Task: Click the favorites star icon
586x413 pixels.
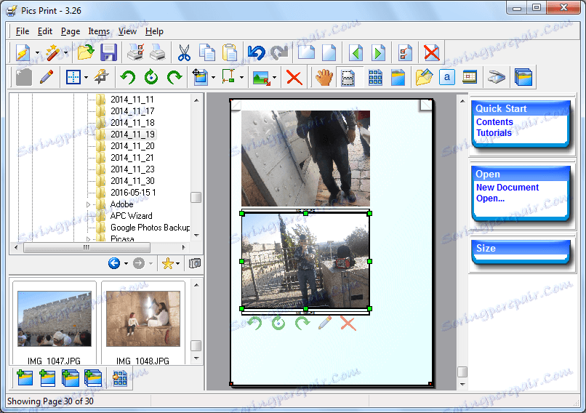Action: pos(168,263)
